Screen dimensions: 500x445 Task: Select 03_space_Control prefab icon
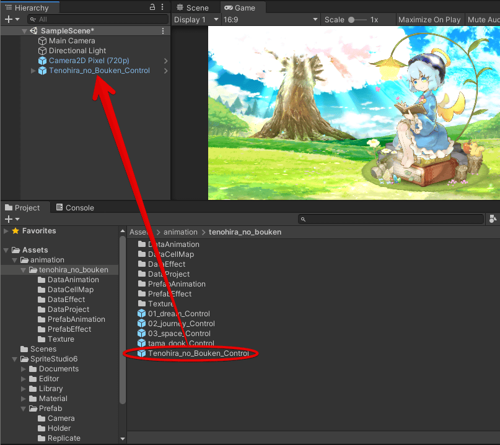pyautogui.click(x=142, y=333)
